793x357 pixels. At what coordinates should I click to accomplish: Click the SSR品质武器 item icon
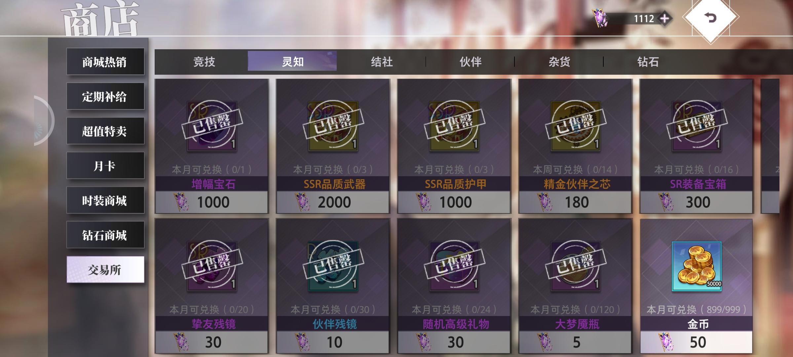[x=333, y=126]
